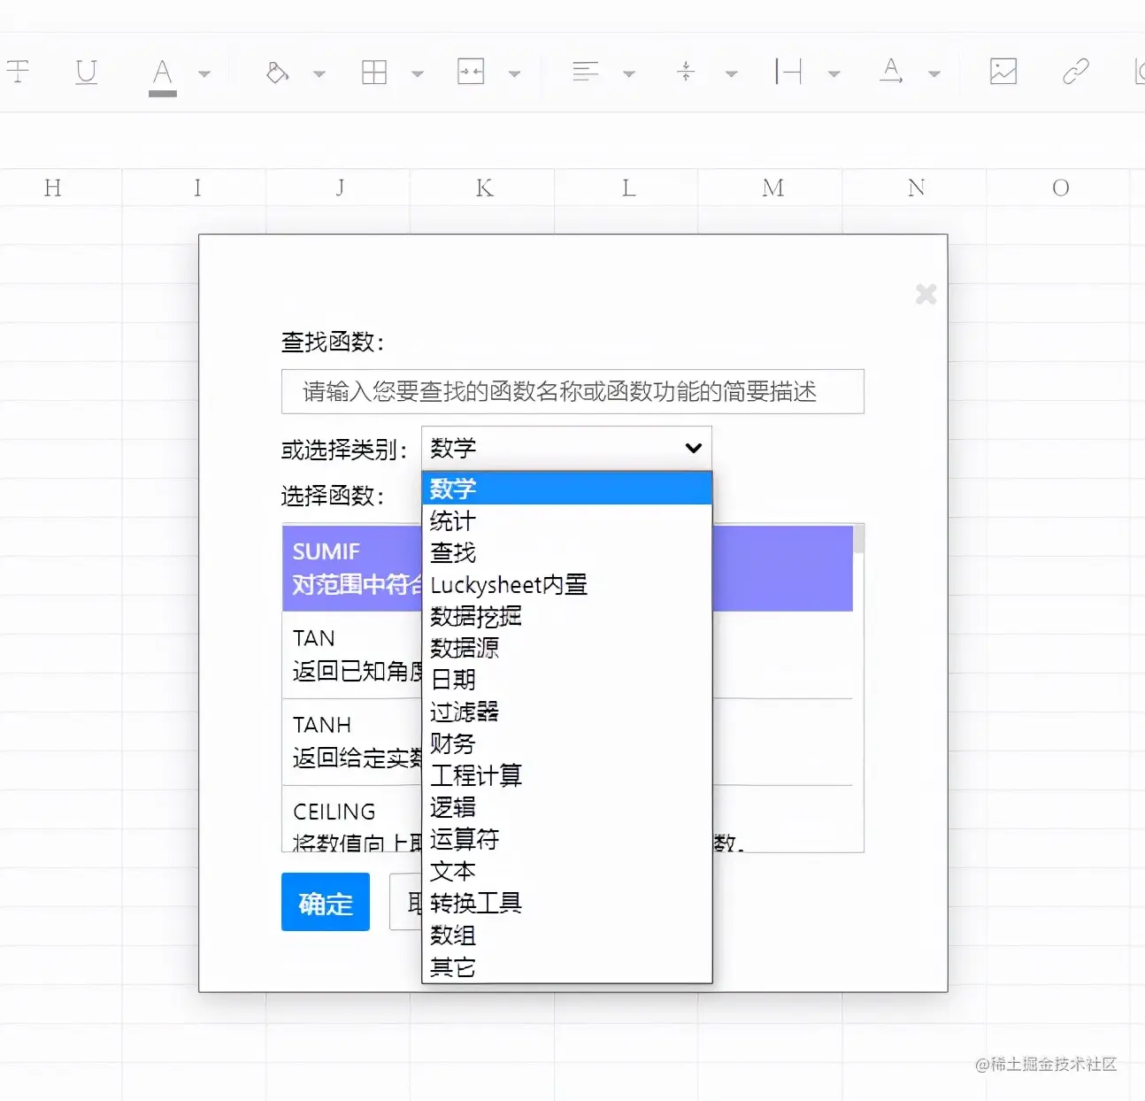Image resolution: width=1145 pixels, height=1101 pixels.
Task: Choose 转换工具 category option
Action: (x=567, y=903)
